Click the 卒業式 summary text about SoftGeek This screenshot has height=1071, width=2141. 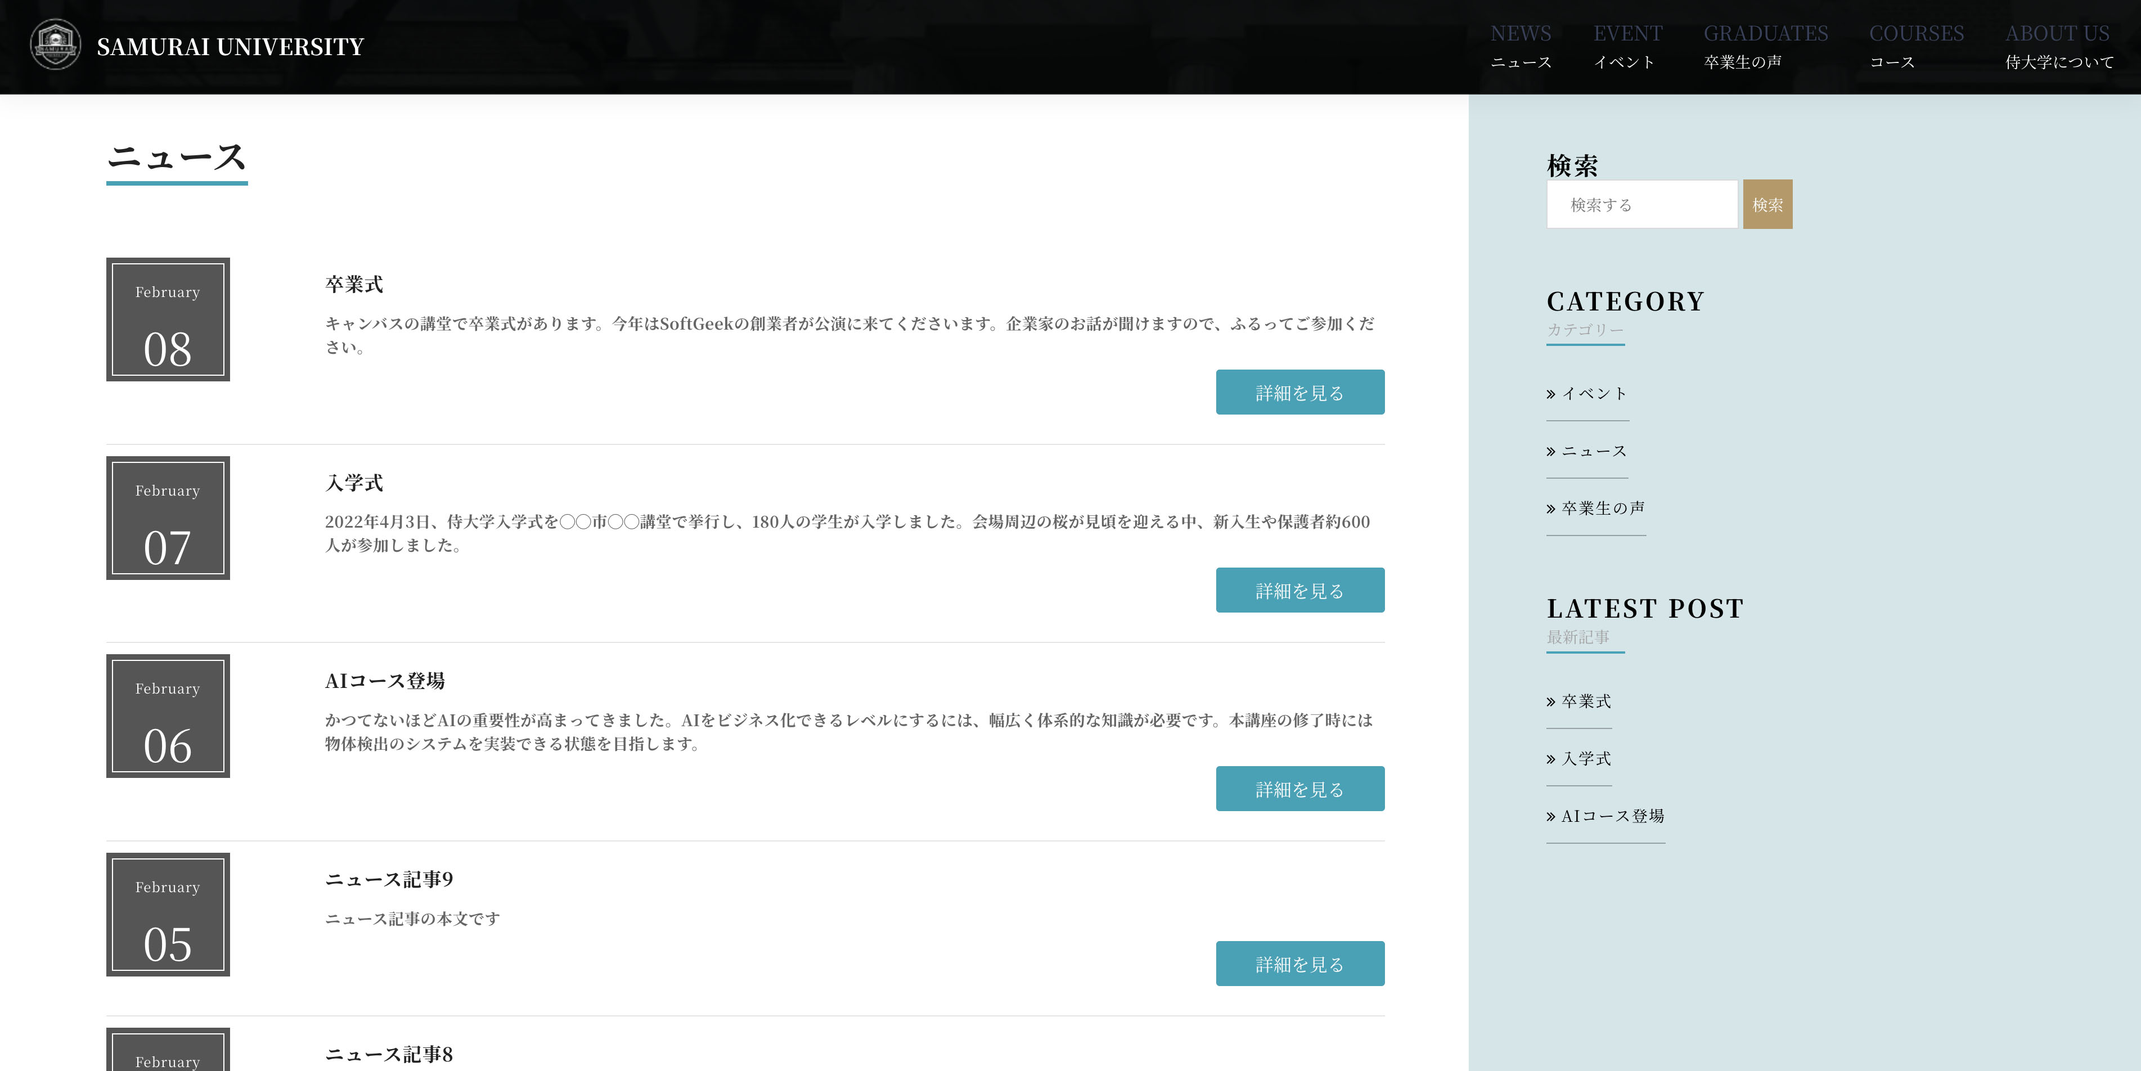click(x=849, y=335)
